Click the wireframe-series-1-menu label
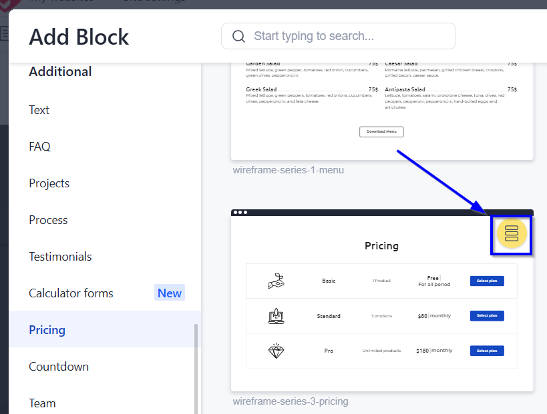The height and width of the screenshot is (414, 547). [x=288, y=170]
